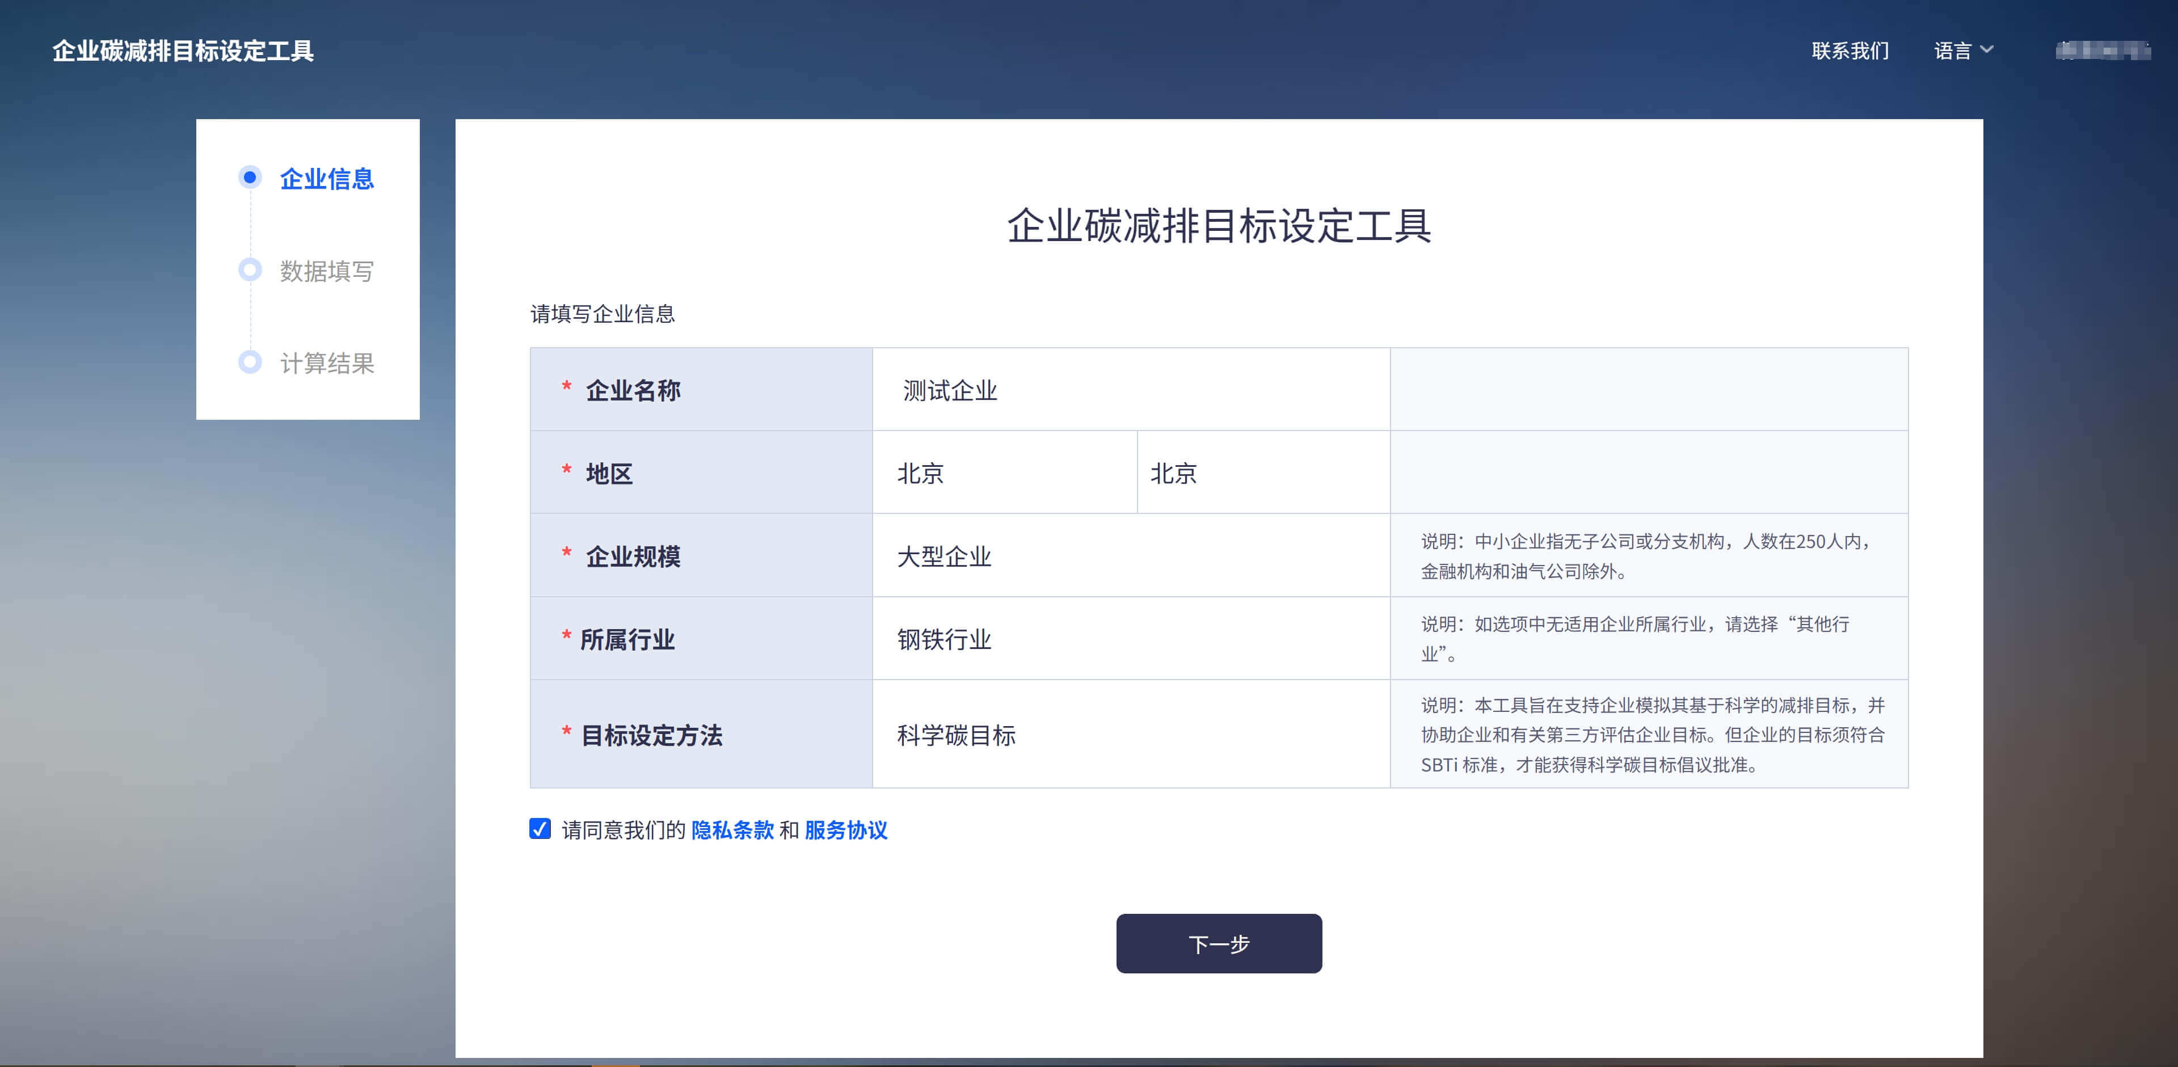Open the 服务协议 link
Image resolution: width=2178 pixels, height=1067 pixels.
845,829
